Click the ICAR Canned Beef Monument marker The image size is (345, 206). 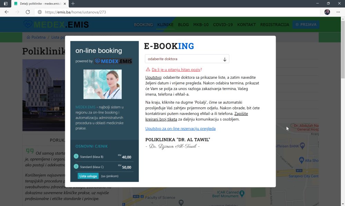[242, 194]
